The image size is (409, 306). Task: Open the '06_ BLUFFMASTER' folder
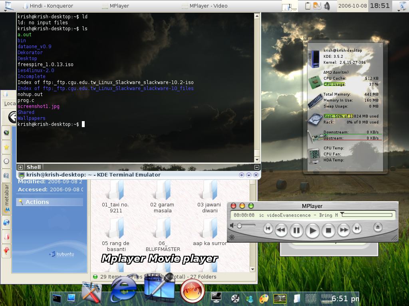click(x=163, y=235)
